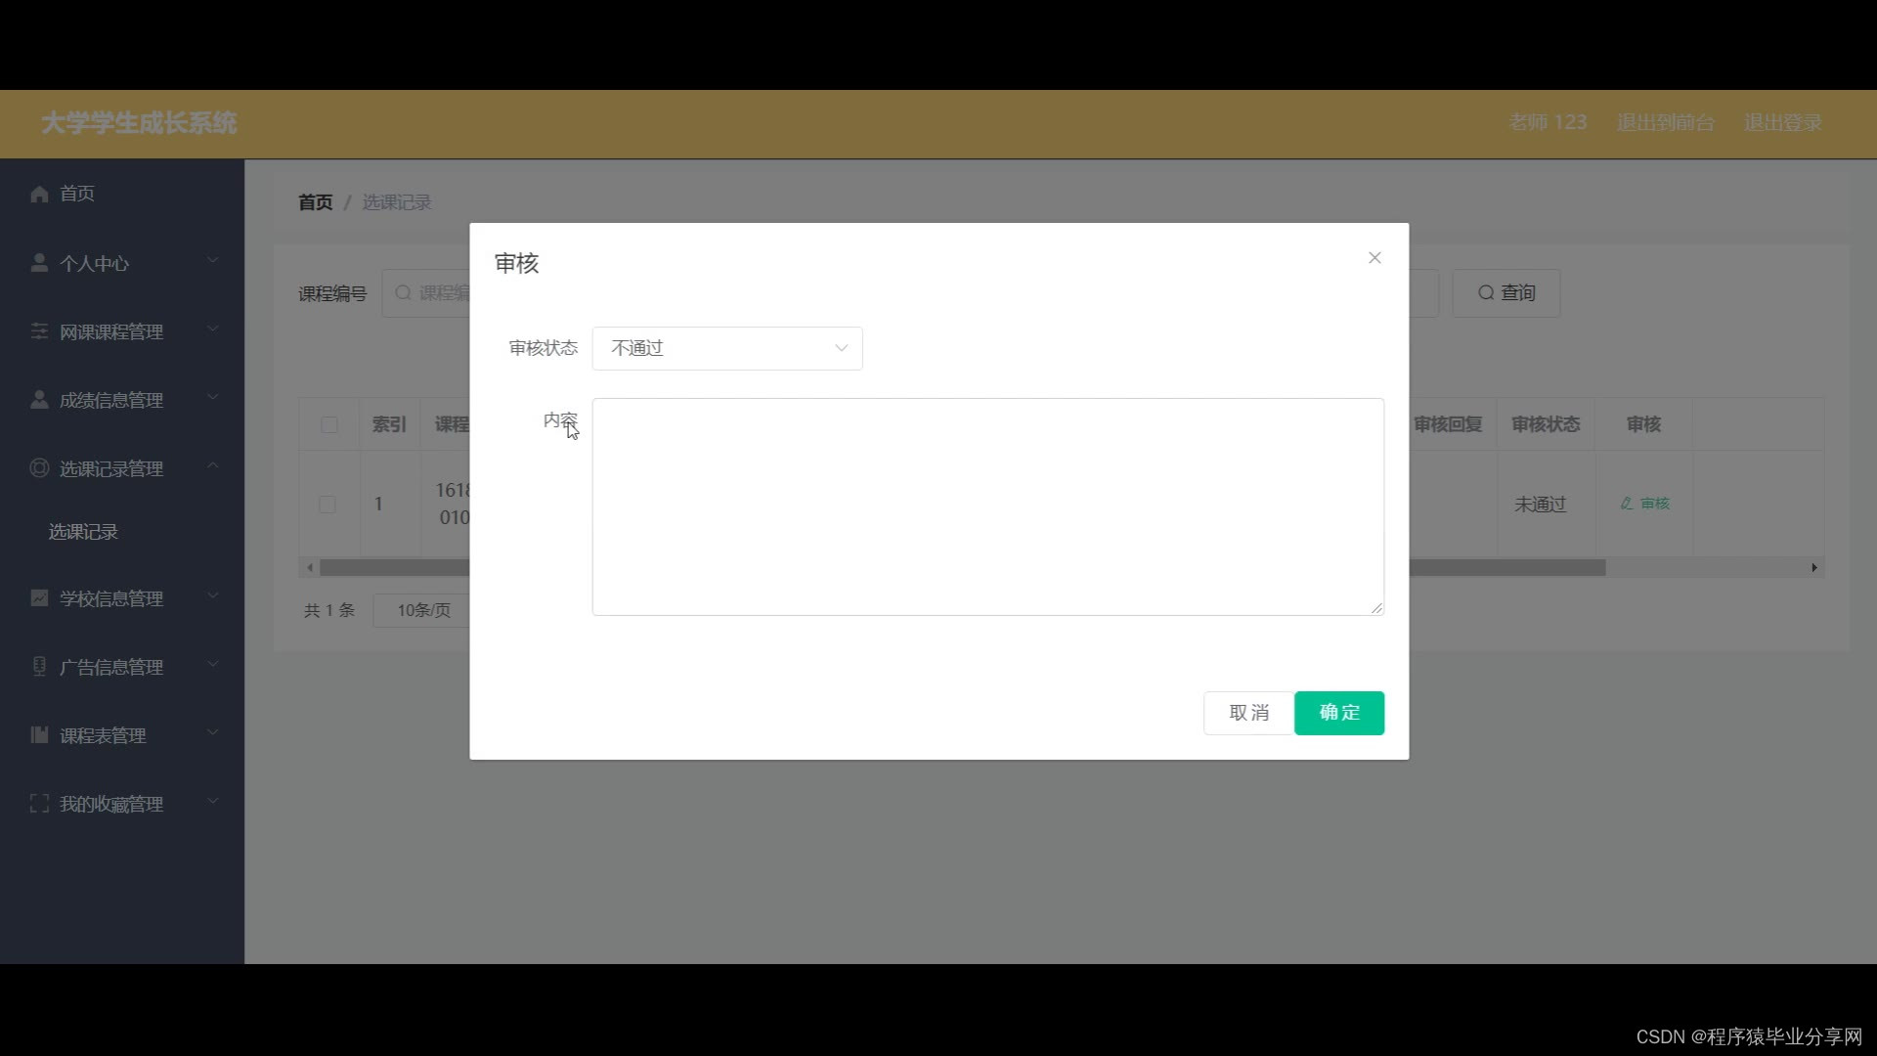
Task: Click the 个人中心 user icon
Action: click(x=39, y=263)
